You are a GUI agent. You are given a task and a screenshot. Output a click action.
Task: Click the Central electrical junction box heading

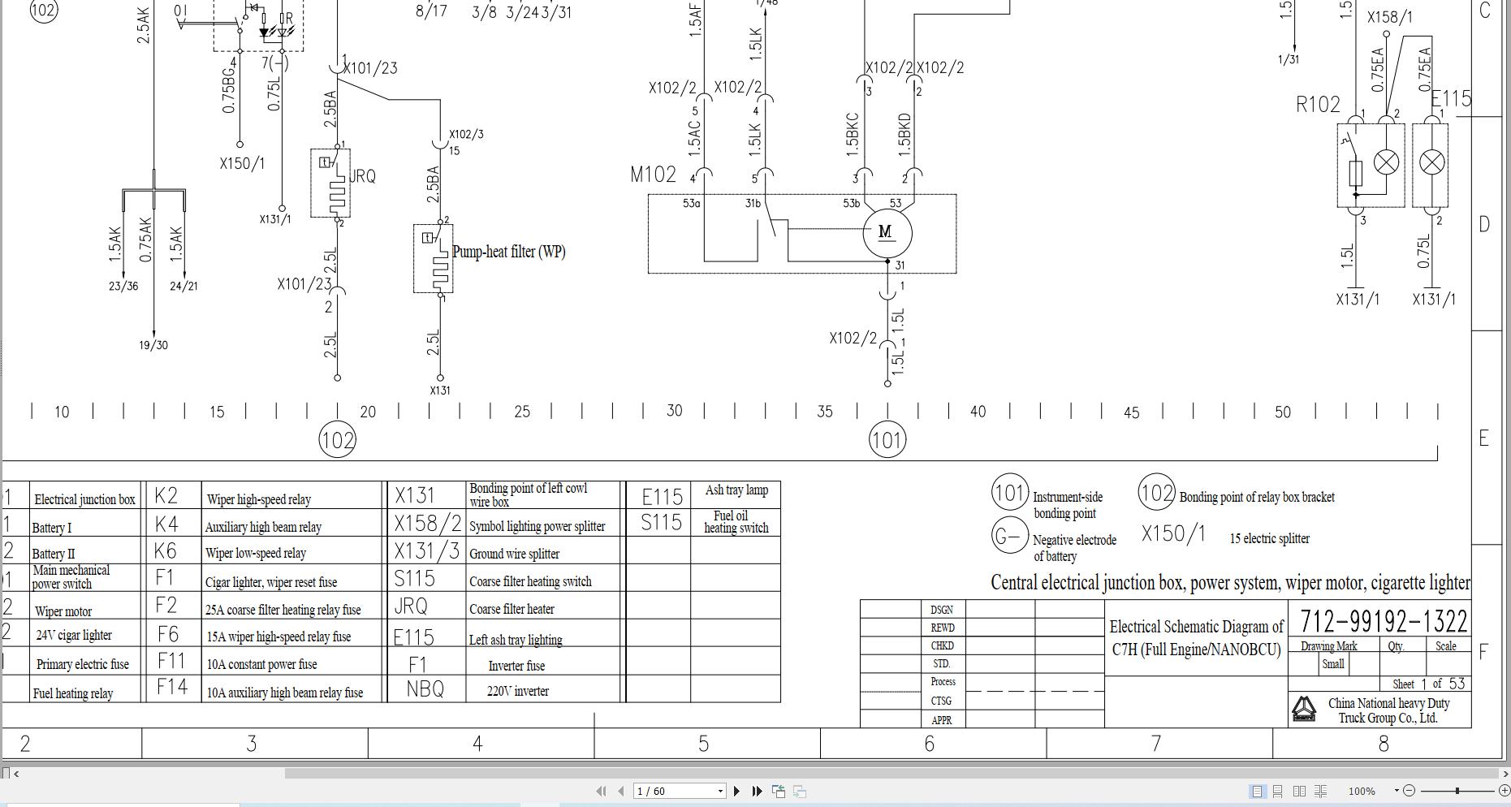(x=1230, y=583)
